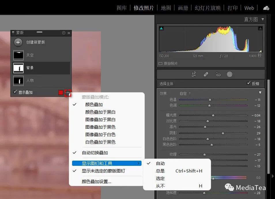Switch to the 图库 module
This screenshot has height=199, width=275.
point(122,8)
